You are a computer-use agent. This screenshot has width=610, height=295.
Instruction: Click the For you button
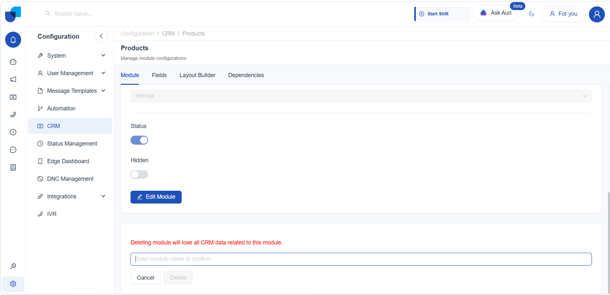click(563, 14)
